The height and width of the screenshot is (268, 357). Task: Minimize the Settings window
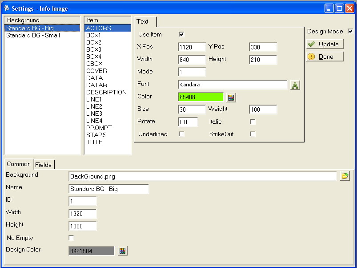click(x=329, y=8)
